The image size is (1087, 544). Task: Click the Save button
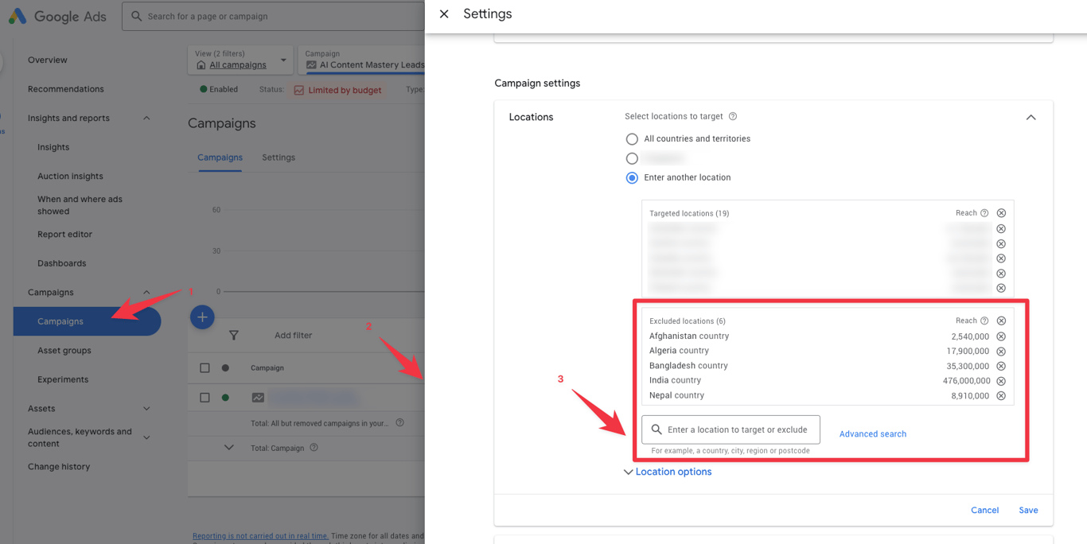[x=1028, y=511]
